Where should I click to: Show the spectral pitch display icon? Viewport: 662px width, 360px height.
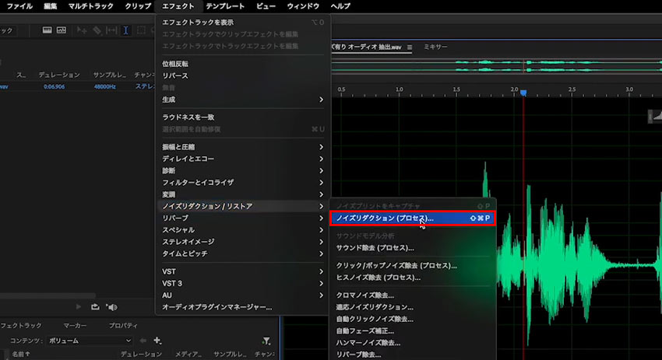pyautogui.click(x=62, y=30)
